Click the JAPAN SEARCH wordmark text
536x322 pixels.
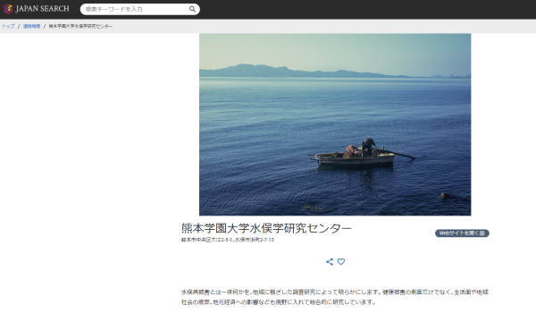pyautogui.click(x=42, y=9)
